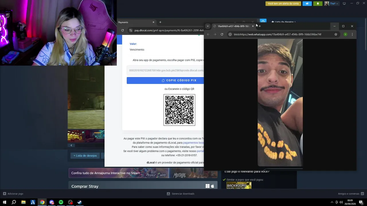Bookmark the blob page with star icon
The image size is (367, 206).
[336, 34]
